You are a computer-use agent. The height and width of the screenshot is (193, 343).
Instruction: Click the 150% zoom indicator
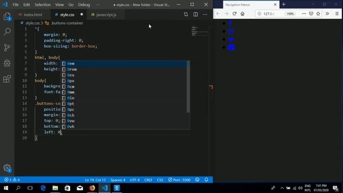[x=290, y=14]
